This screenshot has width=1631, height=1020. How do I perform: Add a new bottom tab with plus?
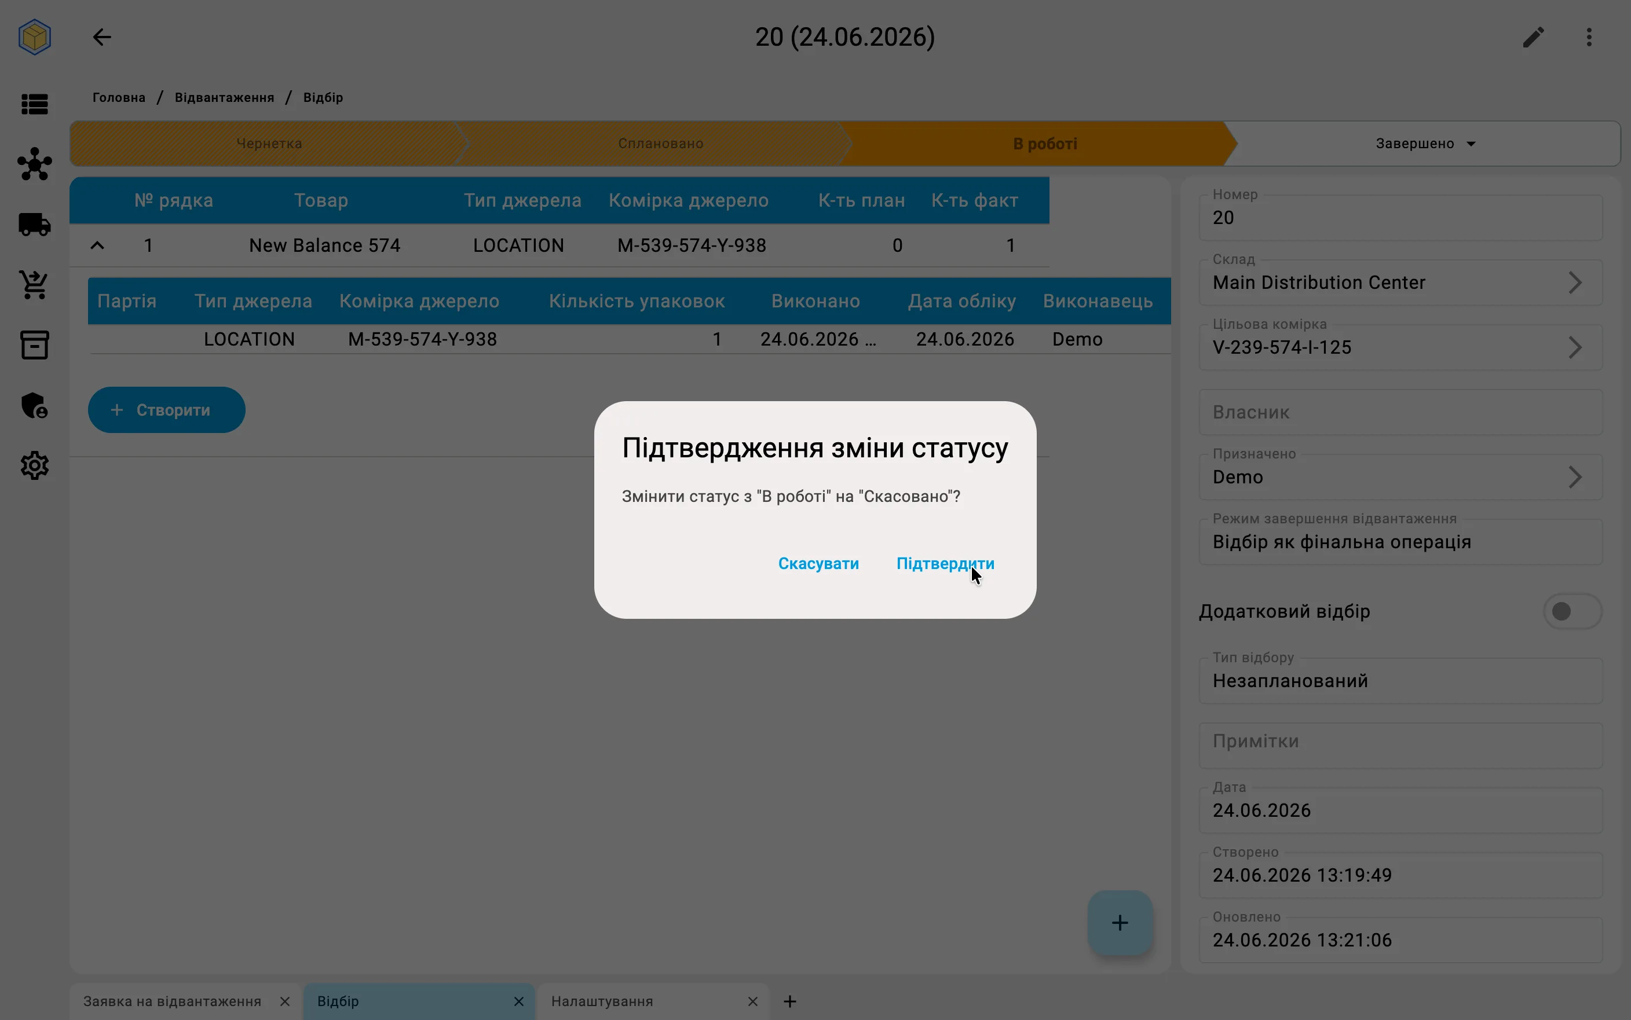(789, 1002)
